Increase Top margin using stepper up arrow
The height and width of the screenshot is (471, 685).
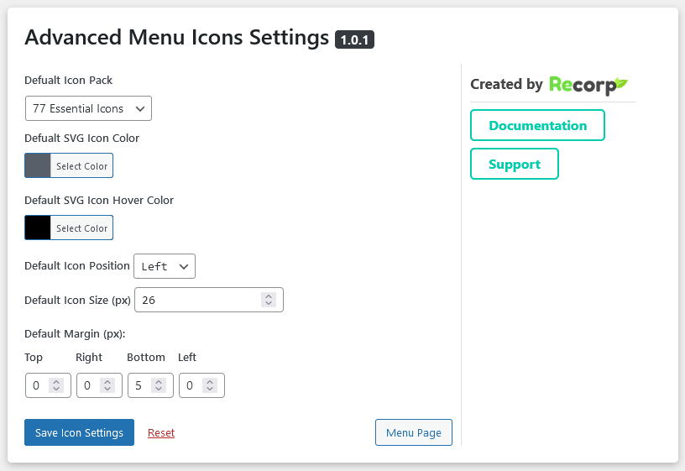pos(56,381)
